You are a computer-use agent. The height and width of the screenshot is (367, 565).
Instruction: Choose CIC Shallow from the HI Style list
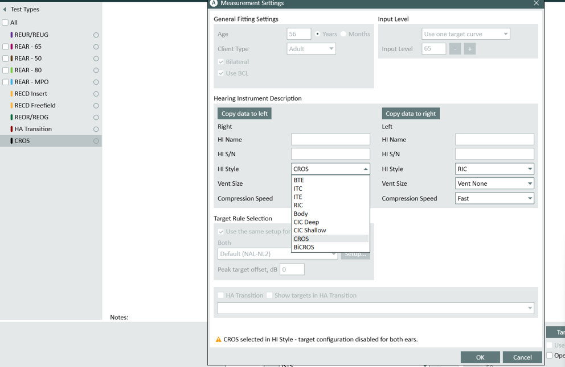coord(330,231)
